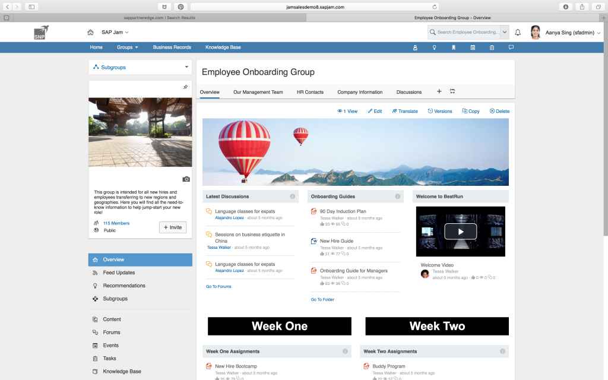Viewport: 608px width, 380px height.
Task: Click the browser address bar
Action: point(315,7)
